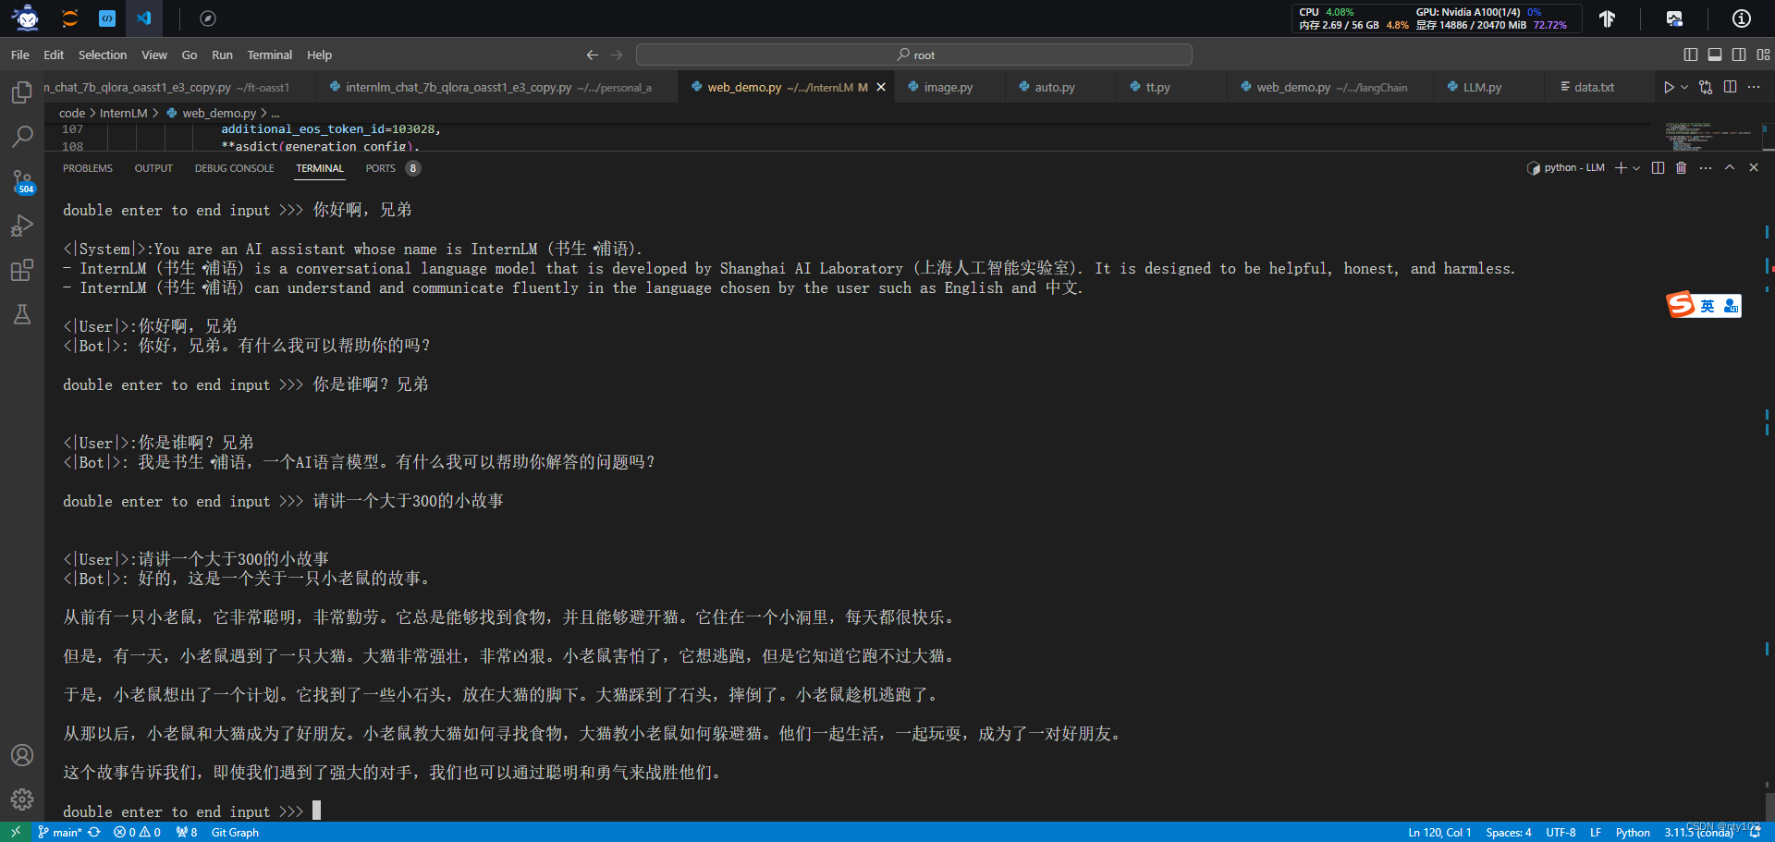Toggle Sogou input English/Chinese mode

tap(1708, 306)
